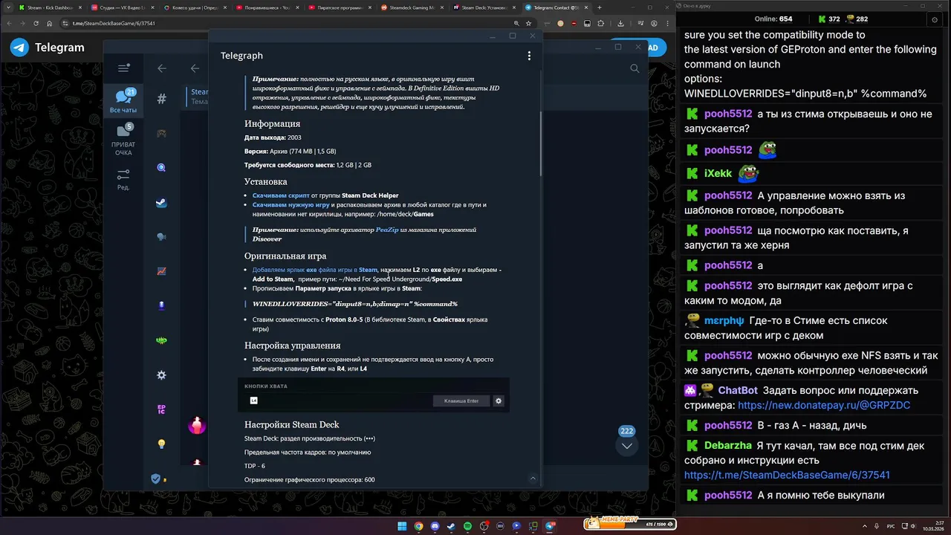Click second back arrow beside chat header
The width and height of the screenshot is (951, 535).
pyautogui.click(x=195, y=68)
